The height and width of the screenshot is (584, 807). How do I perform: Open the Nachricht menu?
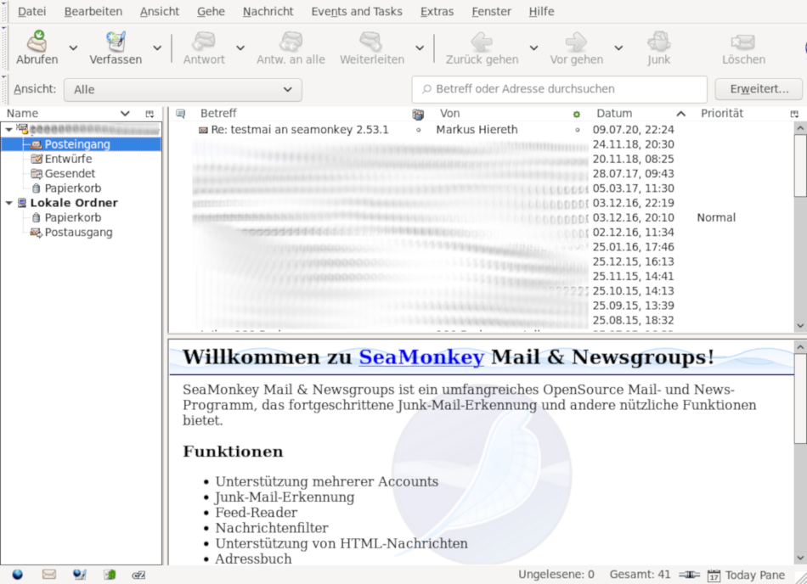click(268, 11)
